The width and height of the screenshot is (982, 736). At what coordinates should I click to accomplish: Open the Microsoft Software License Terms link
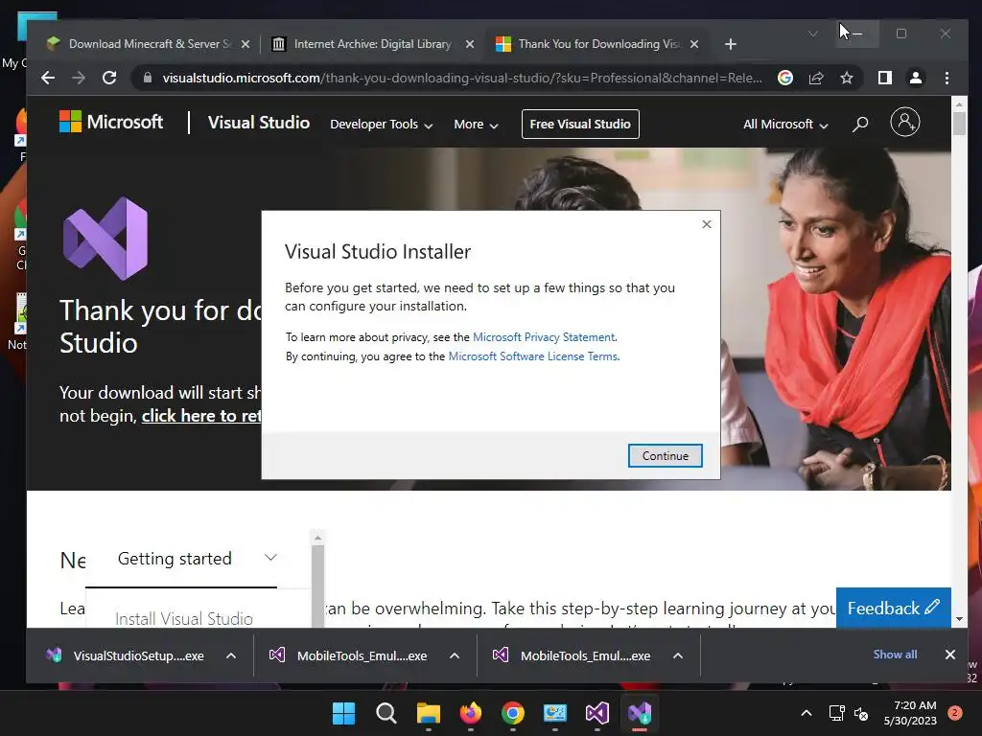tap(533, 356)
